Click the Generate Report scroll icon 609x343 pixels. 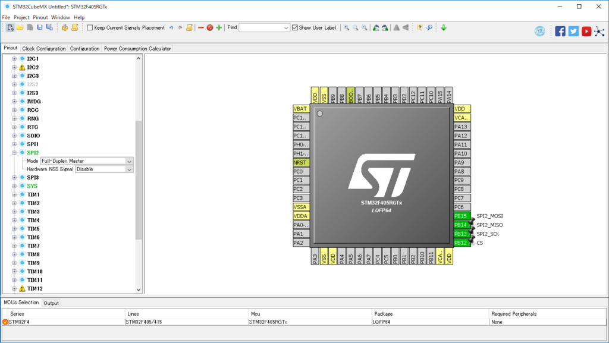coord(74,27)
